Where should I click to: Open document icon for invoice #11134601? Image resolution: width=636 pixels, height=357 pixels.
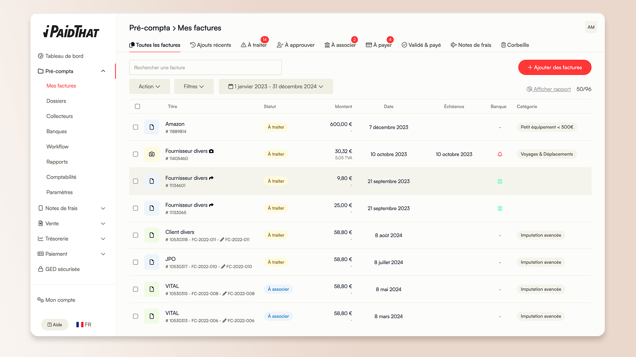[152, 181]
